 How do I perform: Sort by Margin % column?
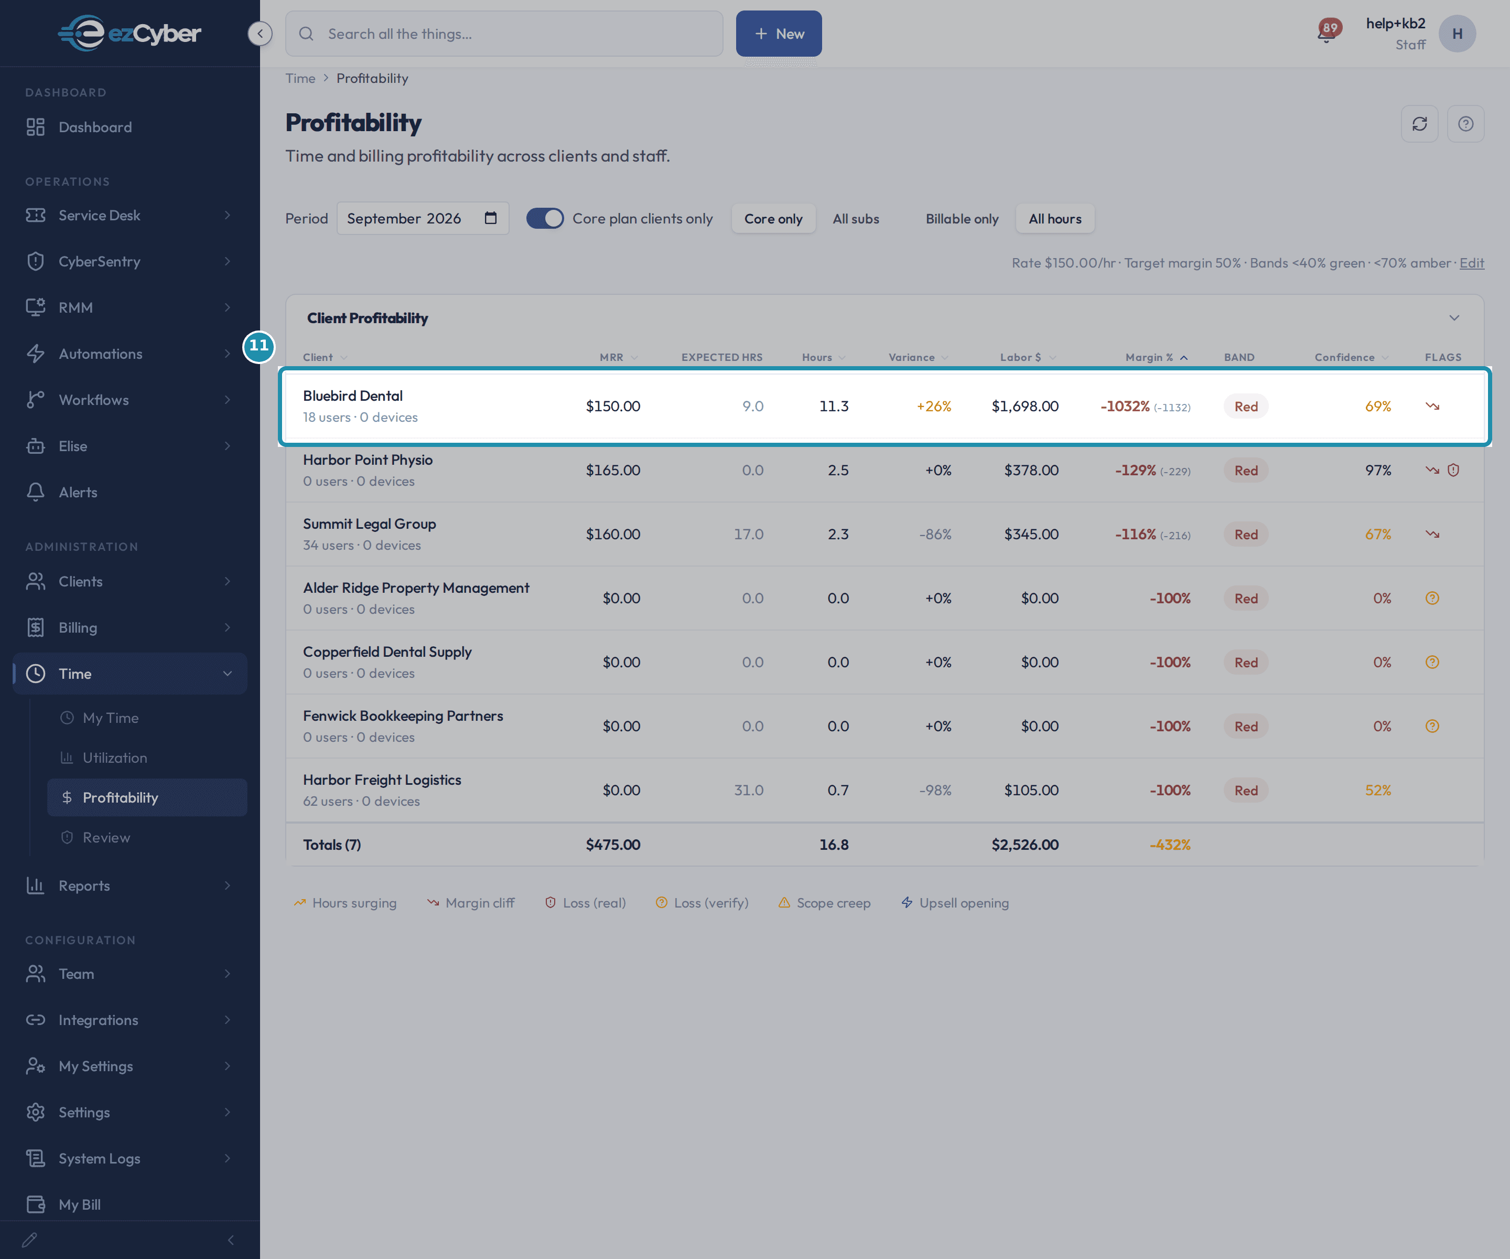(1156, 358)
